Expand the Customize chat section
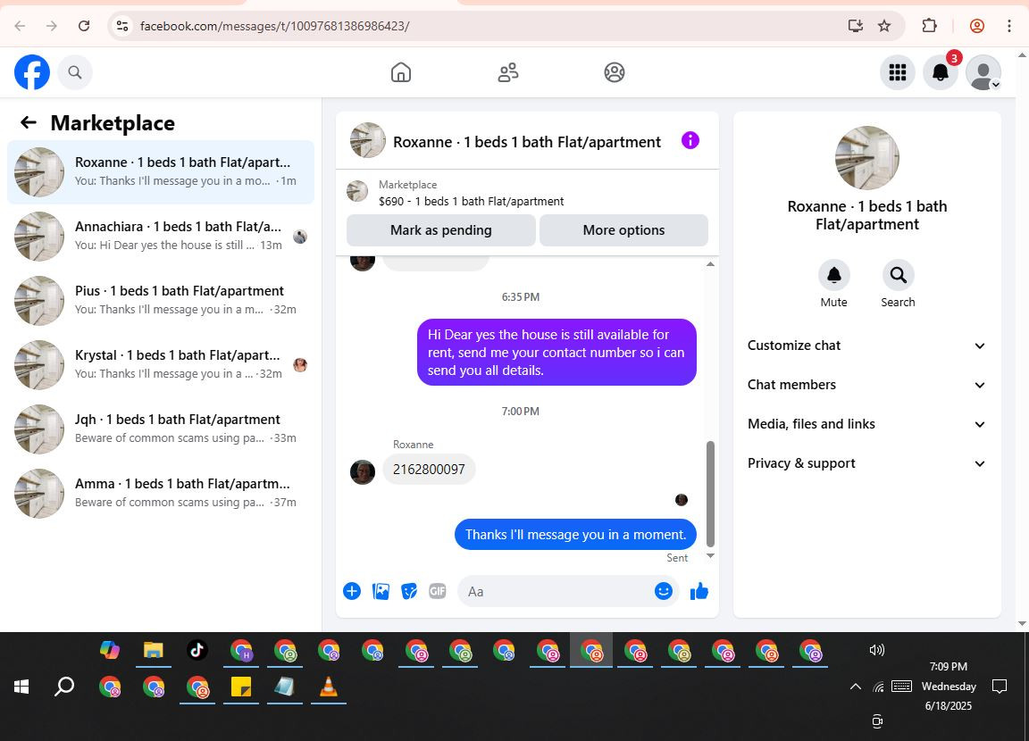 coord(867,346)
